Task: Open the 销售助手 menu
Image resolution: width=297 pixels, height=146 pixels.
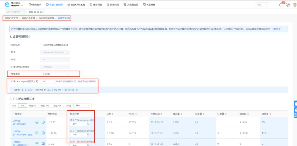Action: coord(35,5)
